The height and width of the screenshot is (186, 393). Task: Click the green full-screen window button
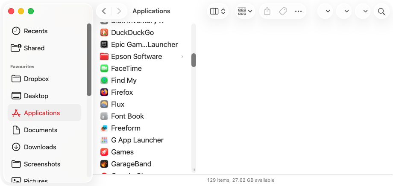(31, 11)
